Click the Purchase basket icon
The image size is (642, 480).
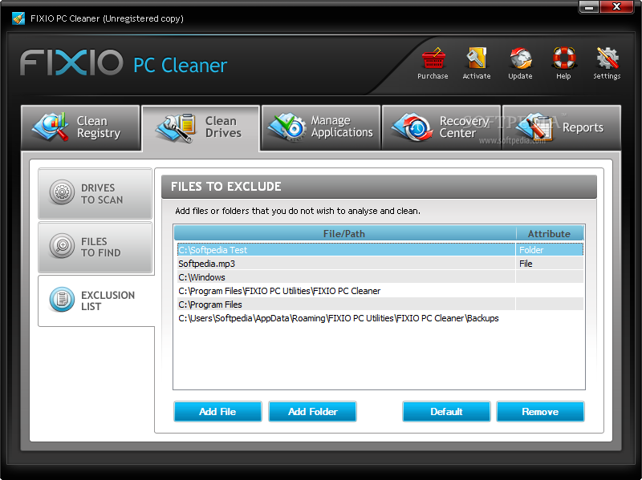coord(433,58)
